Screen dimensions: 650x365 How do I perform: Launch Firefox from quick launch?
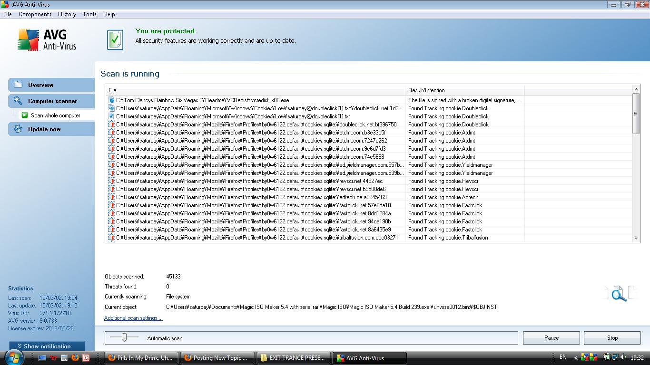[x=75, y=358]
